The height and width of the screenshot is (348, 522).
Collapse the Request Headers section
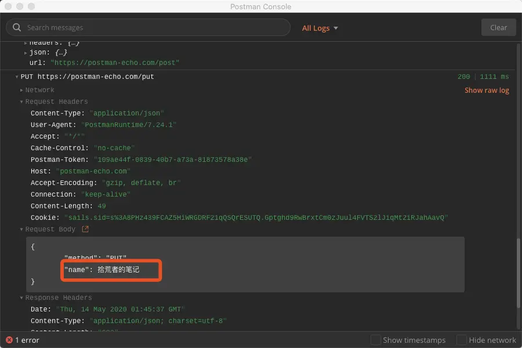click(x=21, y=101)
